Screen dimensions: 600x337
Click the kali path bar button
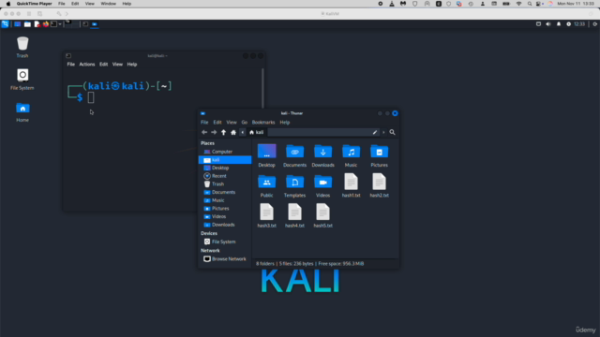[256, 132]
